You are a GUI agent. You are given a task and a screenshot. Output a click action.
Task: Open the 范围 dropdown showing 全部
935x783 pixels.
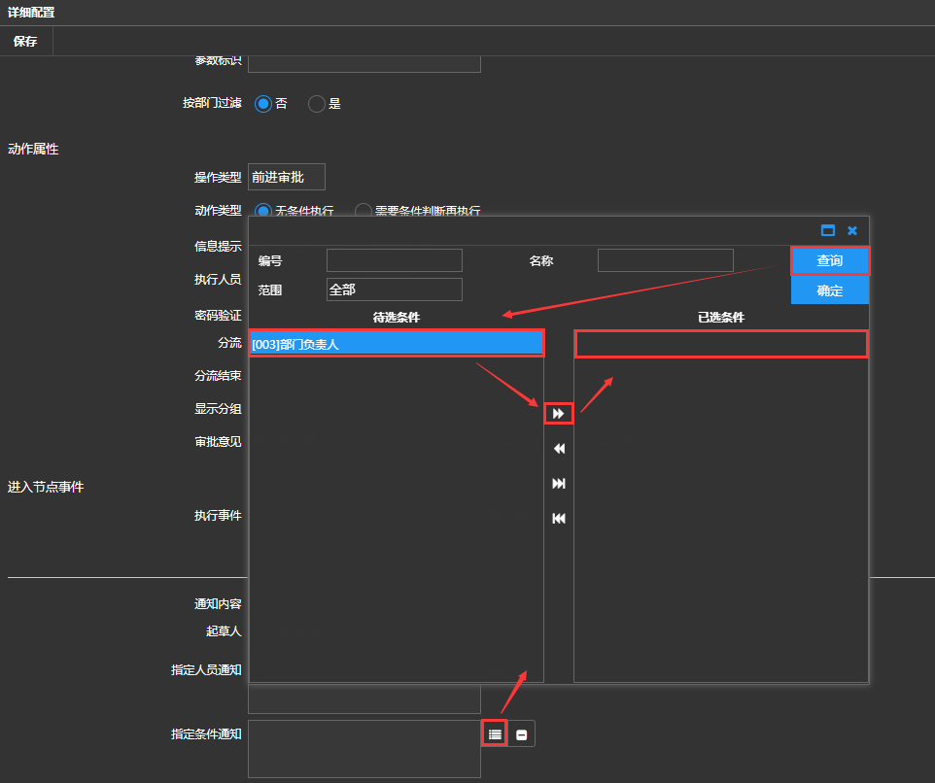(x=395, y=289)
